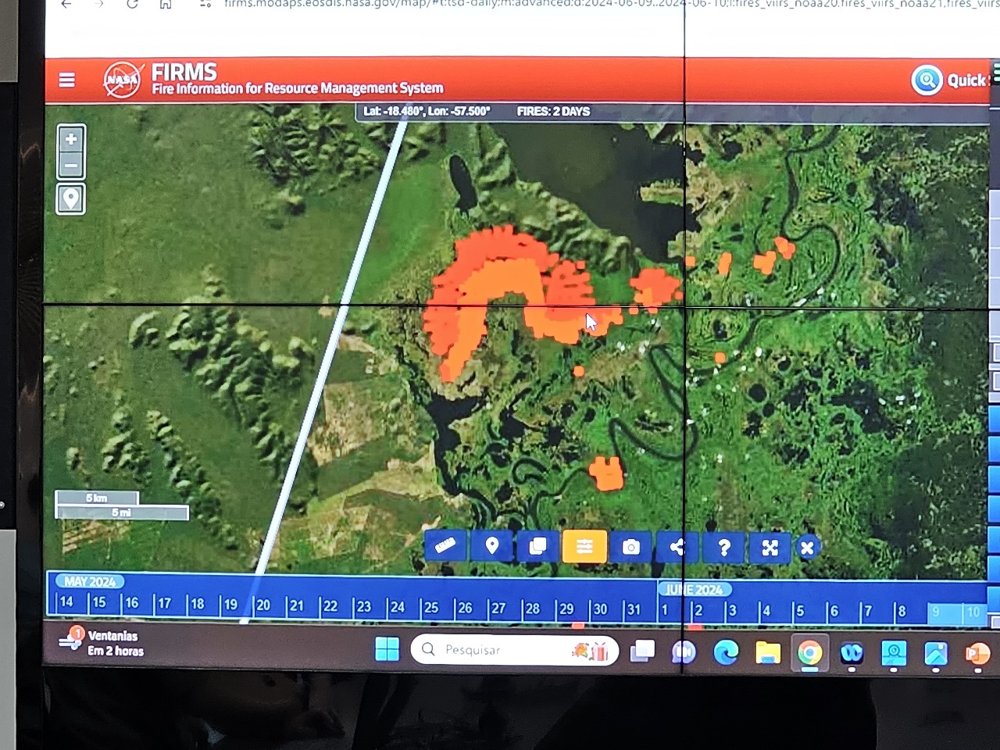The width and height of the screenshot is (1000, 750).
Task: Select June 1 on the timeline
Action: click(x=666, y=610)
